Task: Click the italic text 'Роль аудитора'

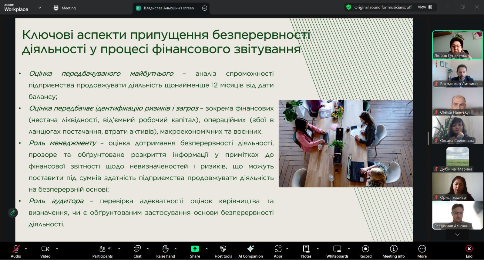Action: pos(56,201)
